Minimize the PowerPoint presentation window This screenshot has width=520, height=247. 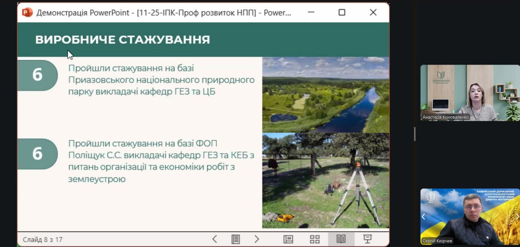[311, 12]
